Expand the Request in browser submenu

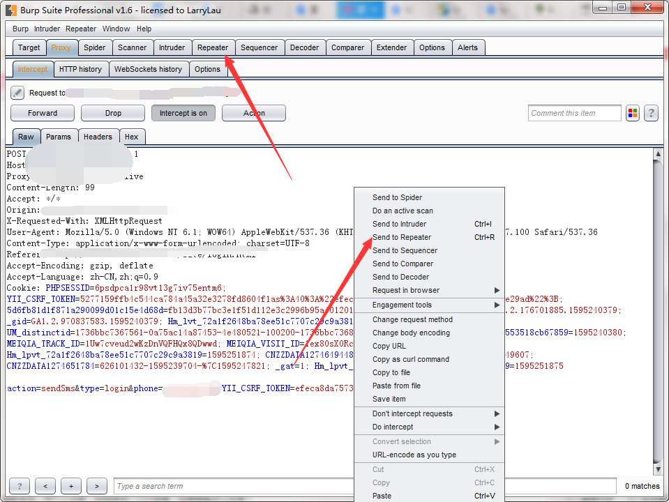(429, 290)
